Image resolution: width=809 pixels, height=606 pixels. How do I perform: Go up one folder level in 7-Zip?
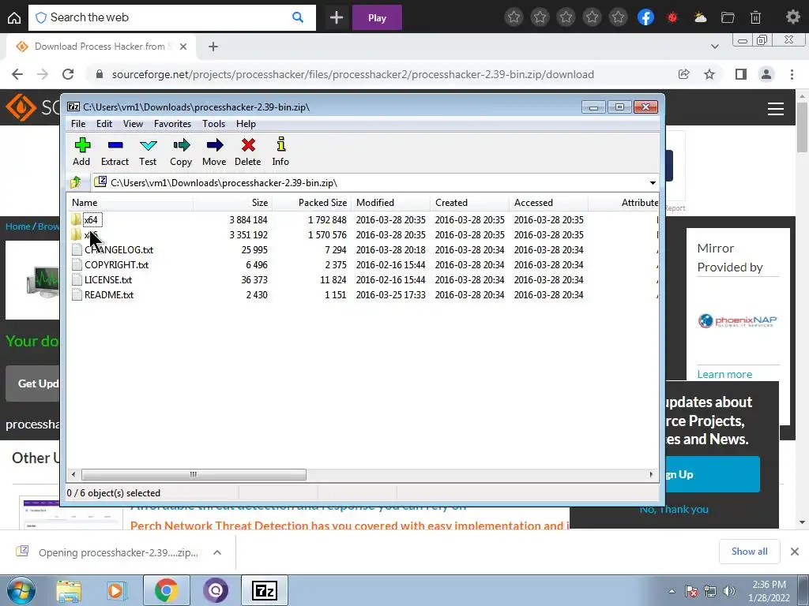pyautogui.click(x=77, y=182)
